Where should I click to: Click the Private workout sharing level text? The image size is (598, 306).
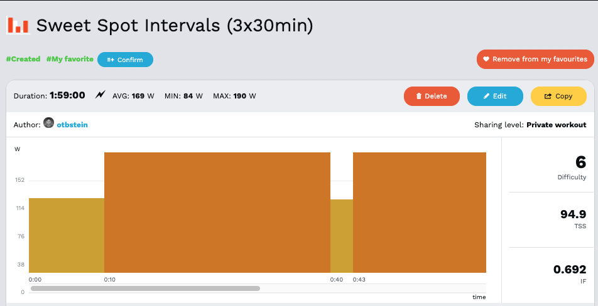click(x=556, y=125)
